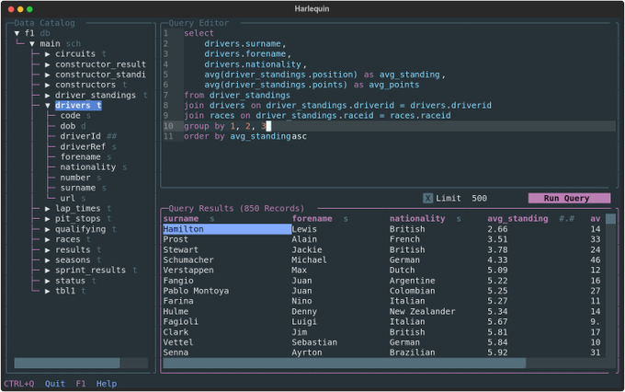Click the surname results column header
This screenshot has height=392, width=625.
[181, 219]
